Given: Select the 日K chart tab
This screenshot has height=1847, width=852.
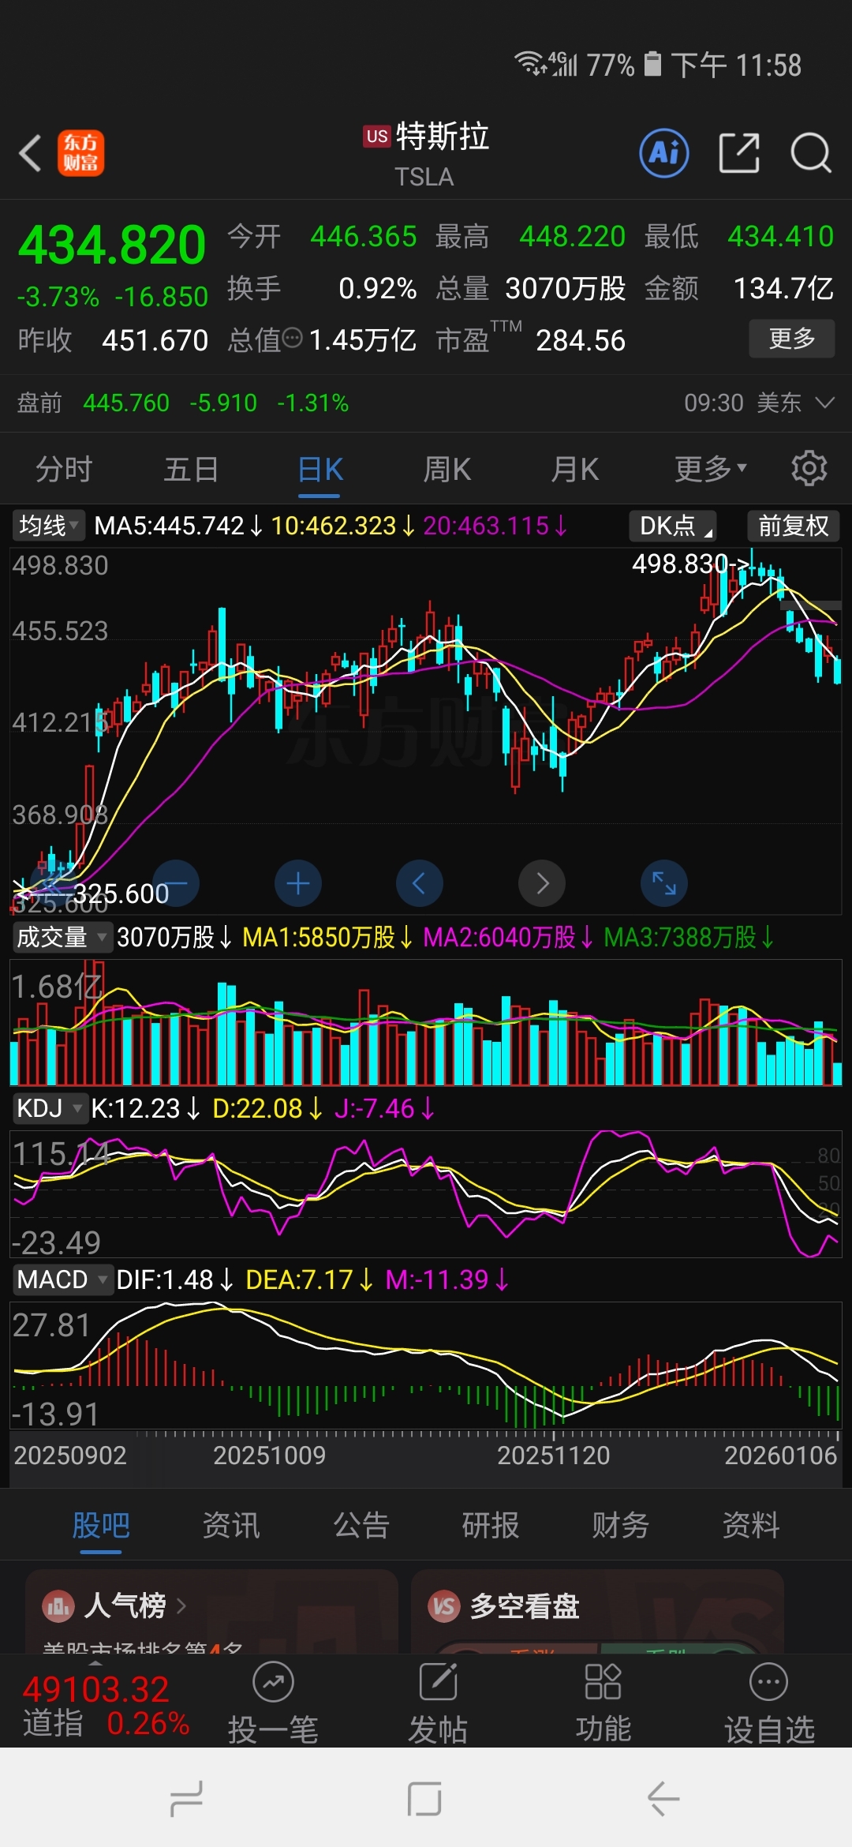Looking at the screenshot, I should point(320,469).
